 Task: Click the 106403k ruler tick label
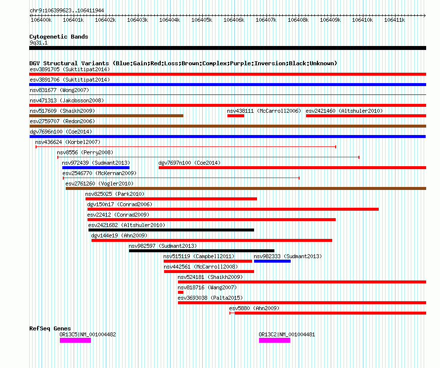[x=137, y=20]
